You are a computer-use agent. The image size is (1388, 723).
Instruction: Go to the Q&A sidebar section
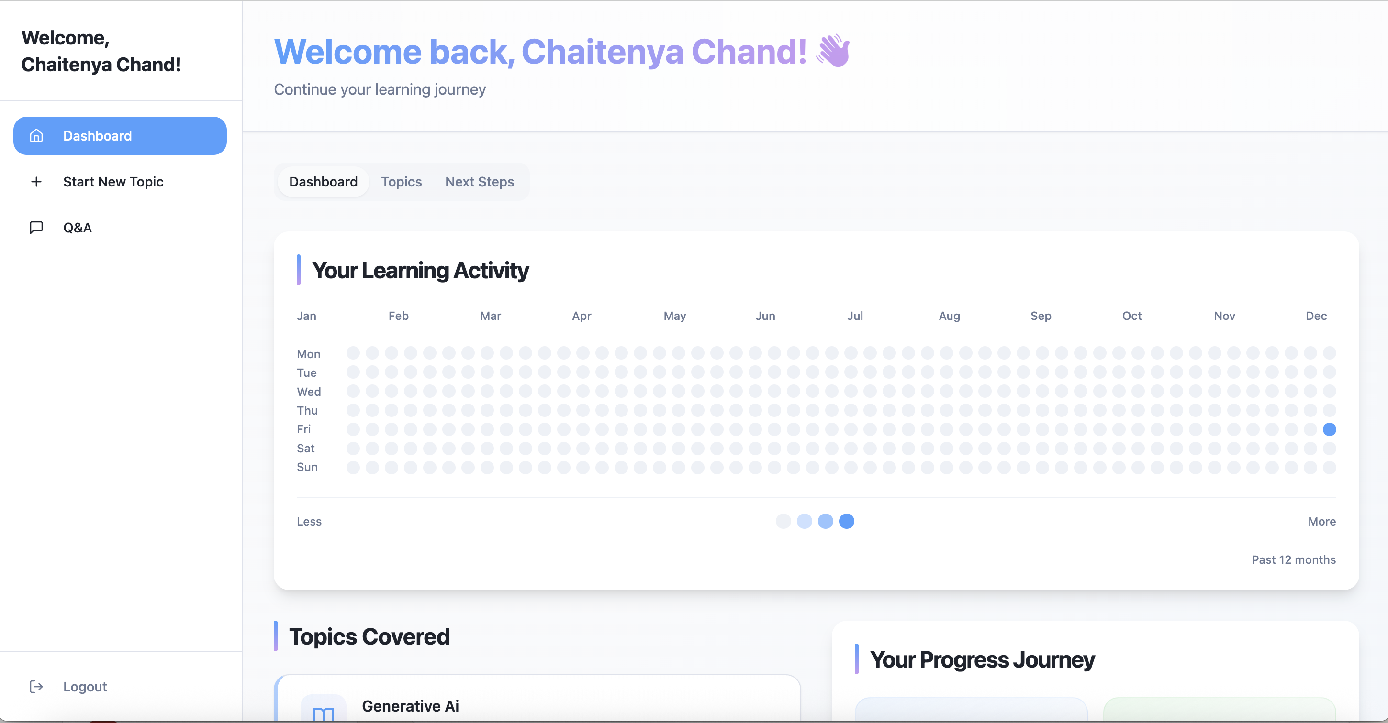coord(78,228)
